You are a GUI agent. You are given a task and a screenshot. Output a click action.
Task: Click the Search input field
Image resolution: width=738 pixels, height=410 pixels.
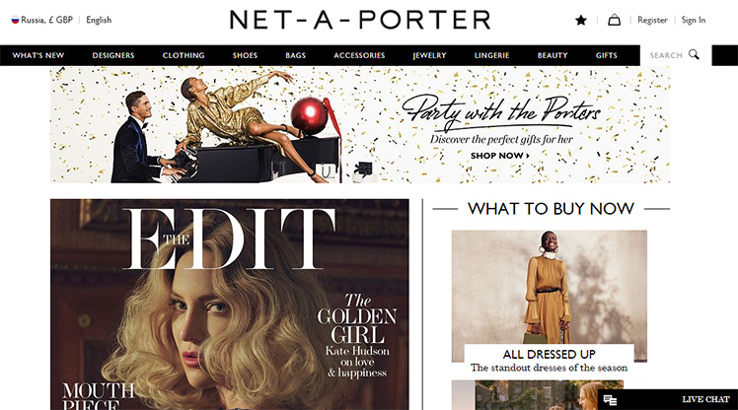666,55
